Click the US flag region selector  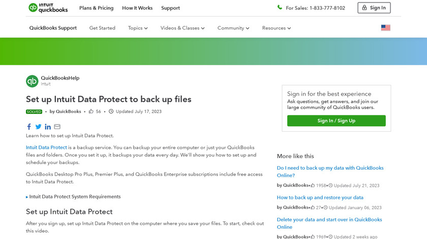(386, 28)
